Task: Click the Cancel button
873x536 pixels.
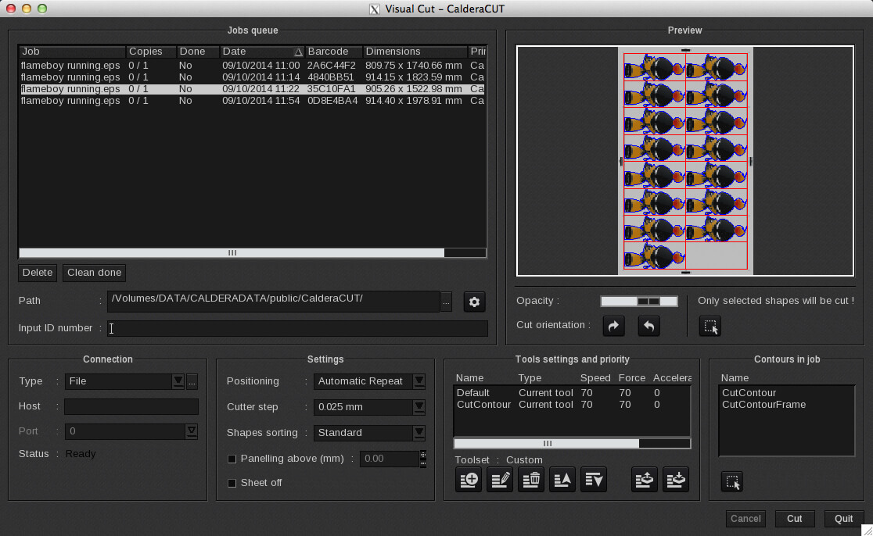Action: (745, 518)
